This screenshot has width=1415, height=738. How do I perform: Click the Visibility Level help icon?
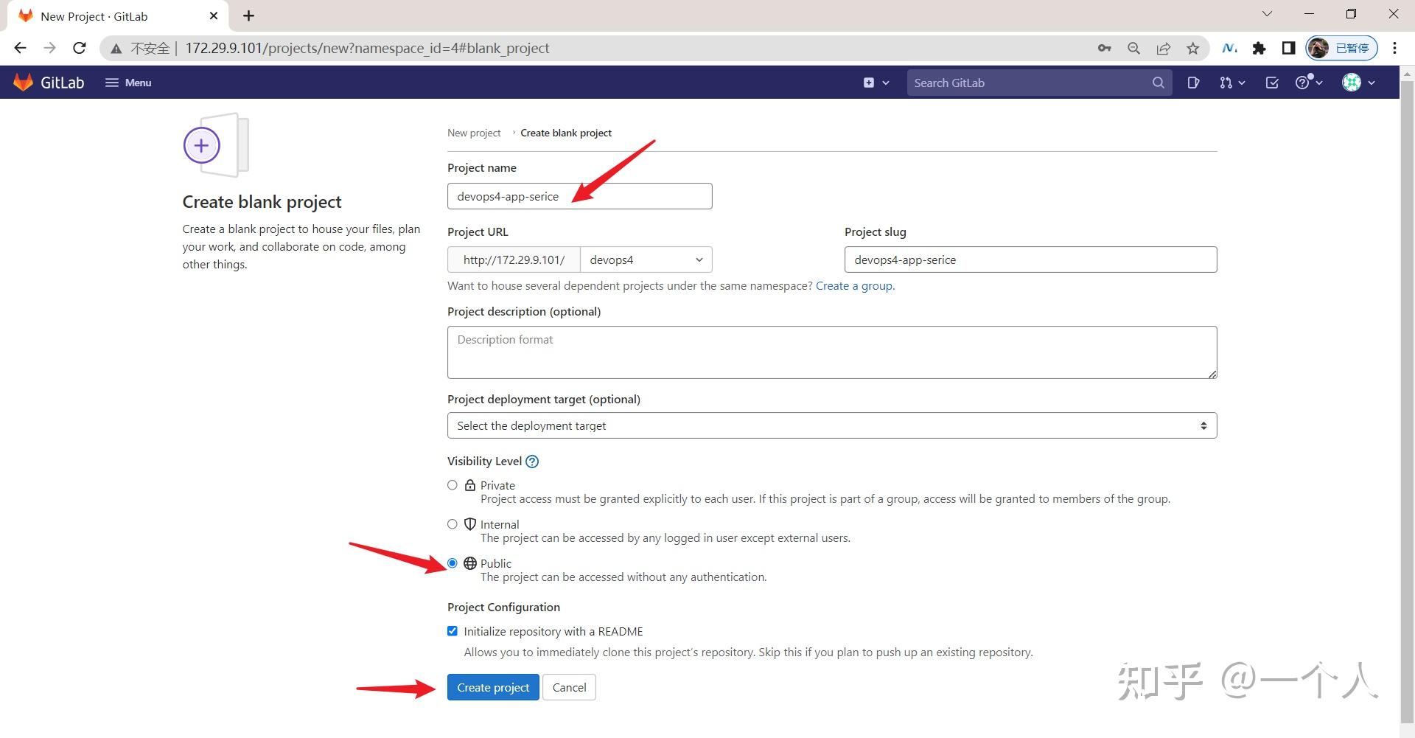coord(532,462)
